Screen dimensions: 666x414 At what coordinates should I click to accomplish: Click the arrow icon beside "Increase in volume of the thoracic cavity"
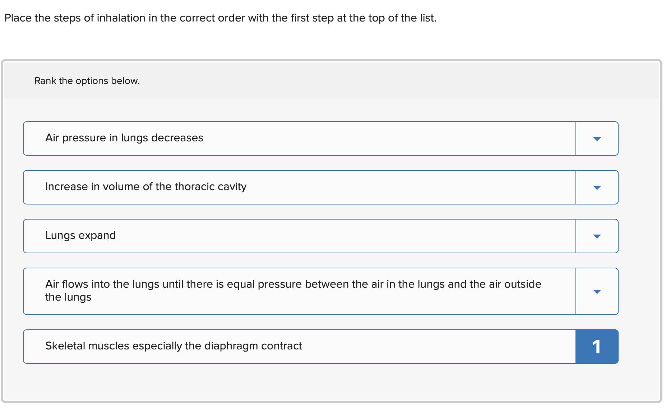click(597, 188)
